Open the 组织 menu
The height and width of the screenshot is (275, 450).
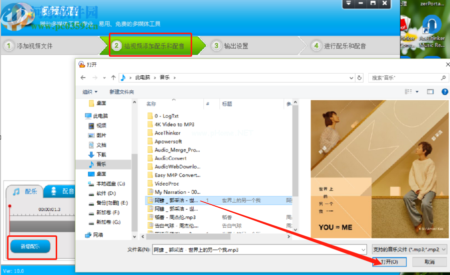[90, 92]
